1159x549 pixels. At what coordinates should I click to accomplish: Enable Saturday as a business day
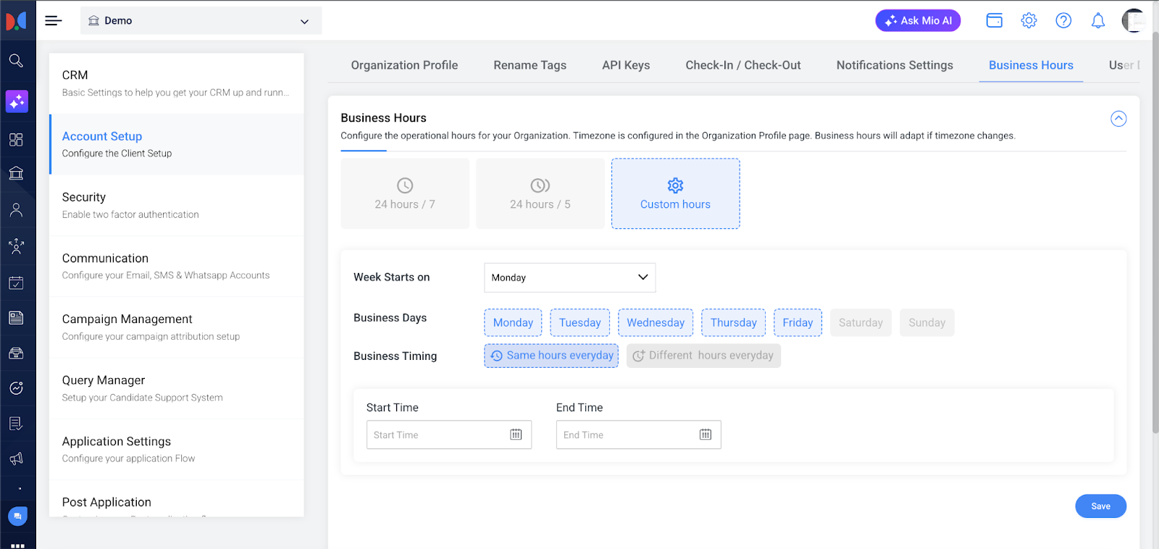tap(861, 323)
